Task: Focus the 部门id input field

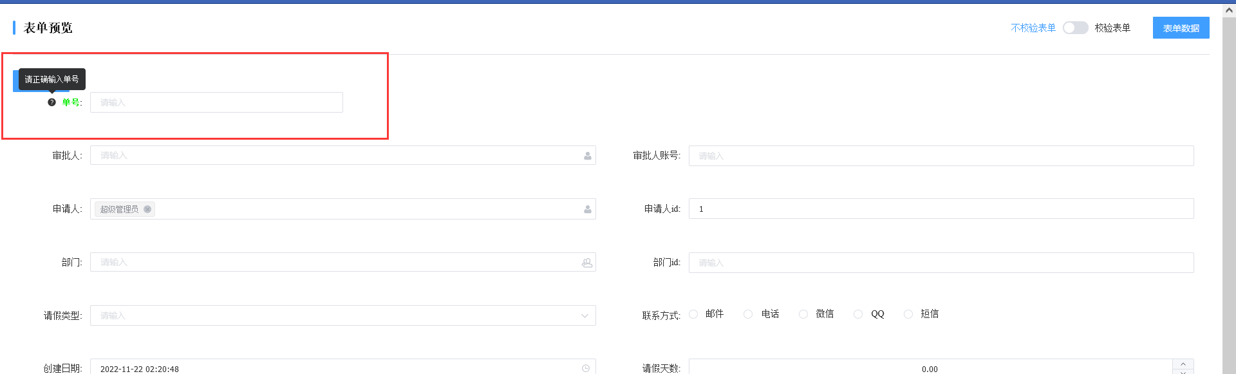Action: tap(941, 263)
